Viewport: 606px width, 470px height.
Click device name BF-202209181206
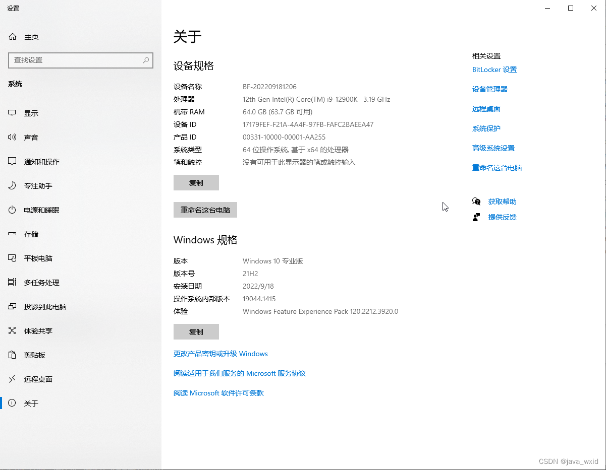pos(269,87)
